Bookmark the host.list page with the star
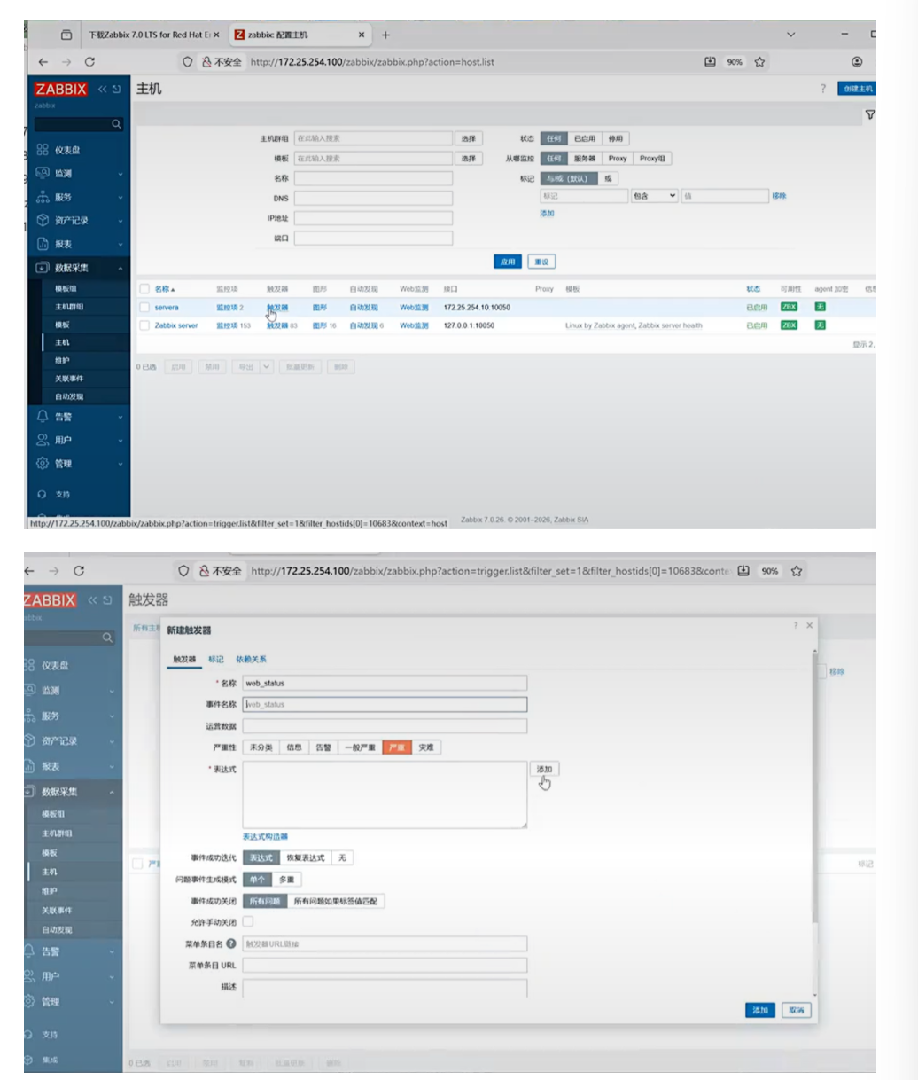The image size is (918, 1080). (x=759, y=62)
